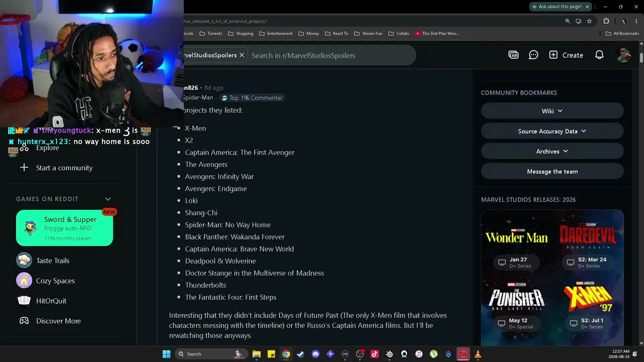Image resolution: width=644 pixels, height=362 pixels.
Task: Switch to Chrome in the taskbar
Action: coord(286,354)
